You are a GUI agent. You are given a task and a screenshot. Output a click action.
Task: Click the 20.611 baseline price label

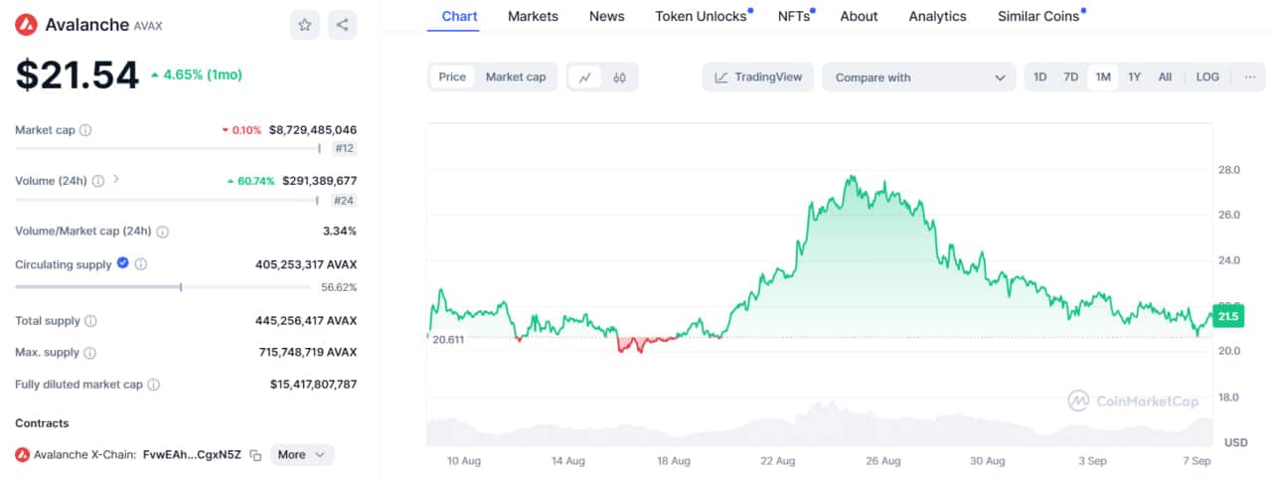(x=448, y=339)
